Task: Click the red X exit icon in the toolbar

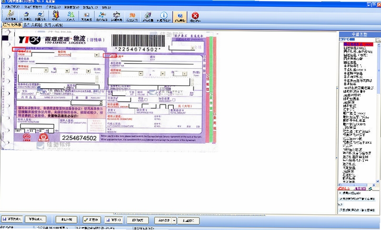Action: [x=195, y=16]
